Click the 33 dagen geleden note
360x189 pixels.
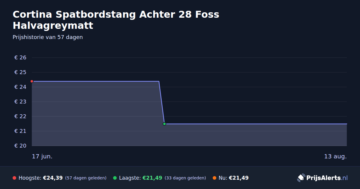pyautogui.click(x=185, y=178)
